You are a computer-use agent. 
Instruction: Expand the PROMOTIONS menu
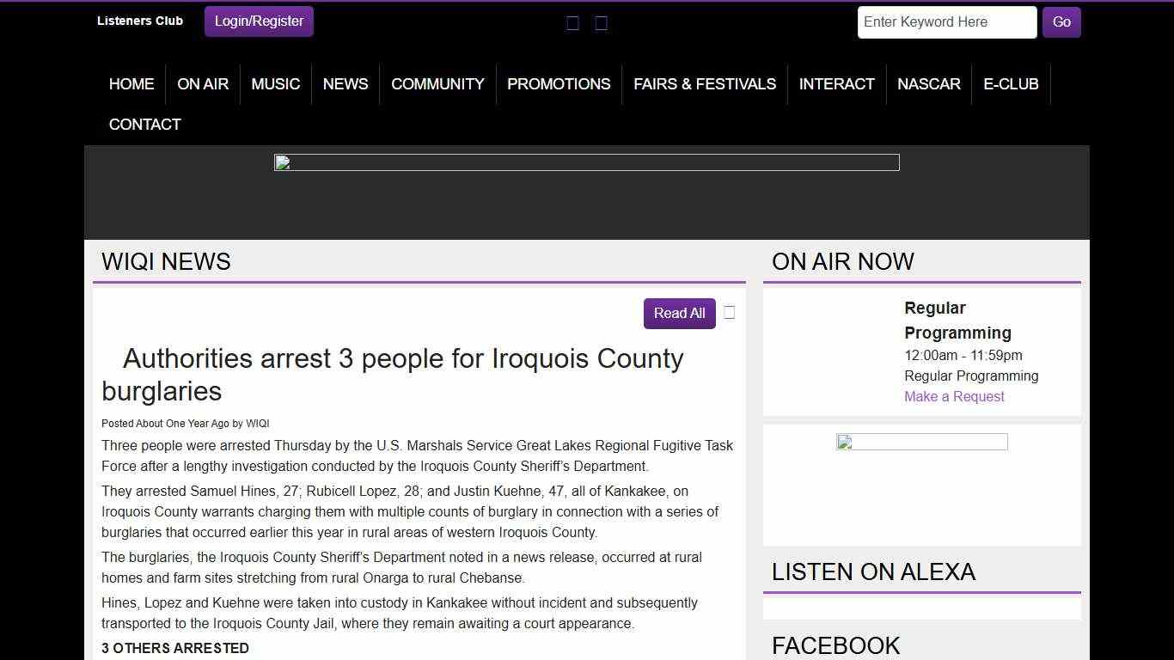pyautogui.click(x=559, y=84)
